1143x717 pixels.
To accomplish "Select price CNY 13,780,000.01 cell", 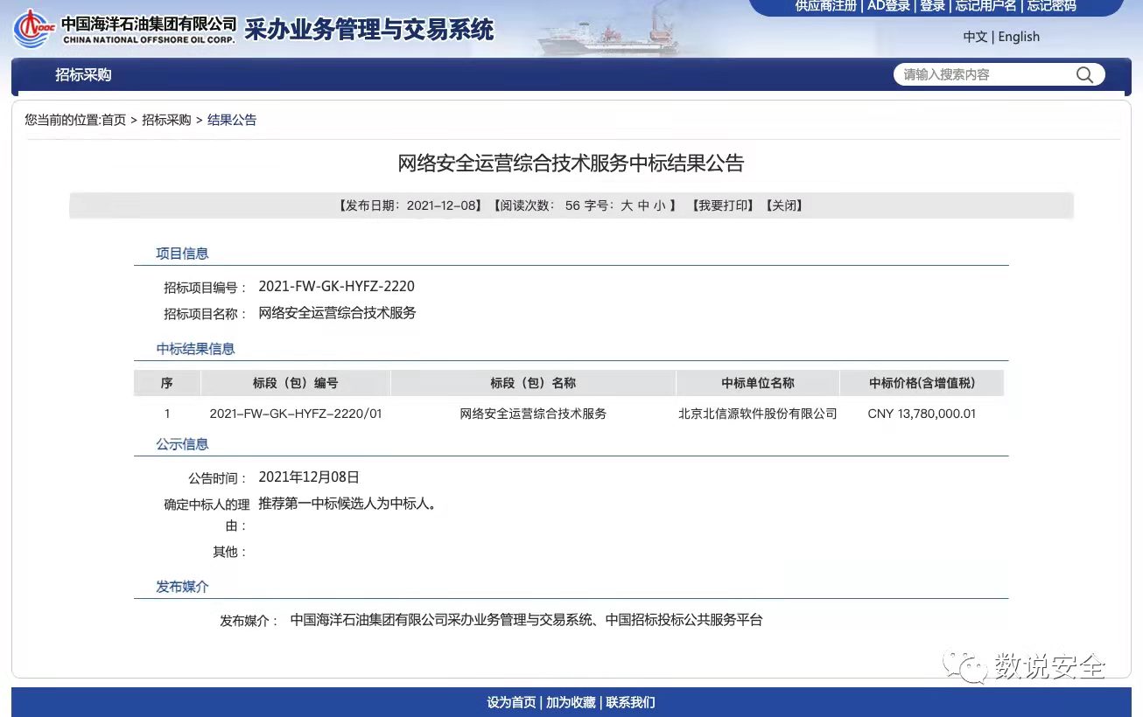I will 922,414.
